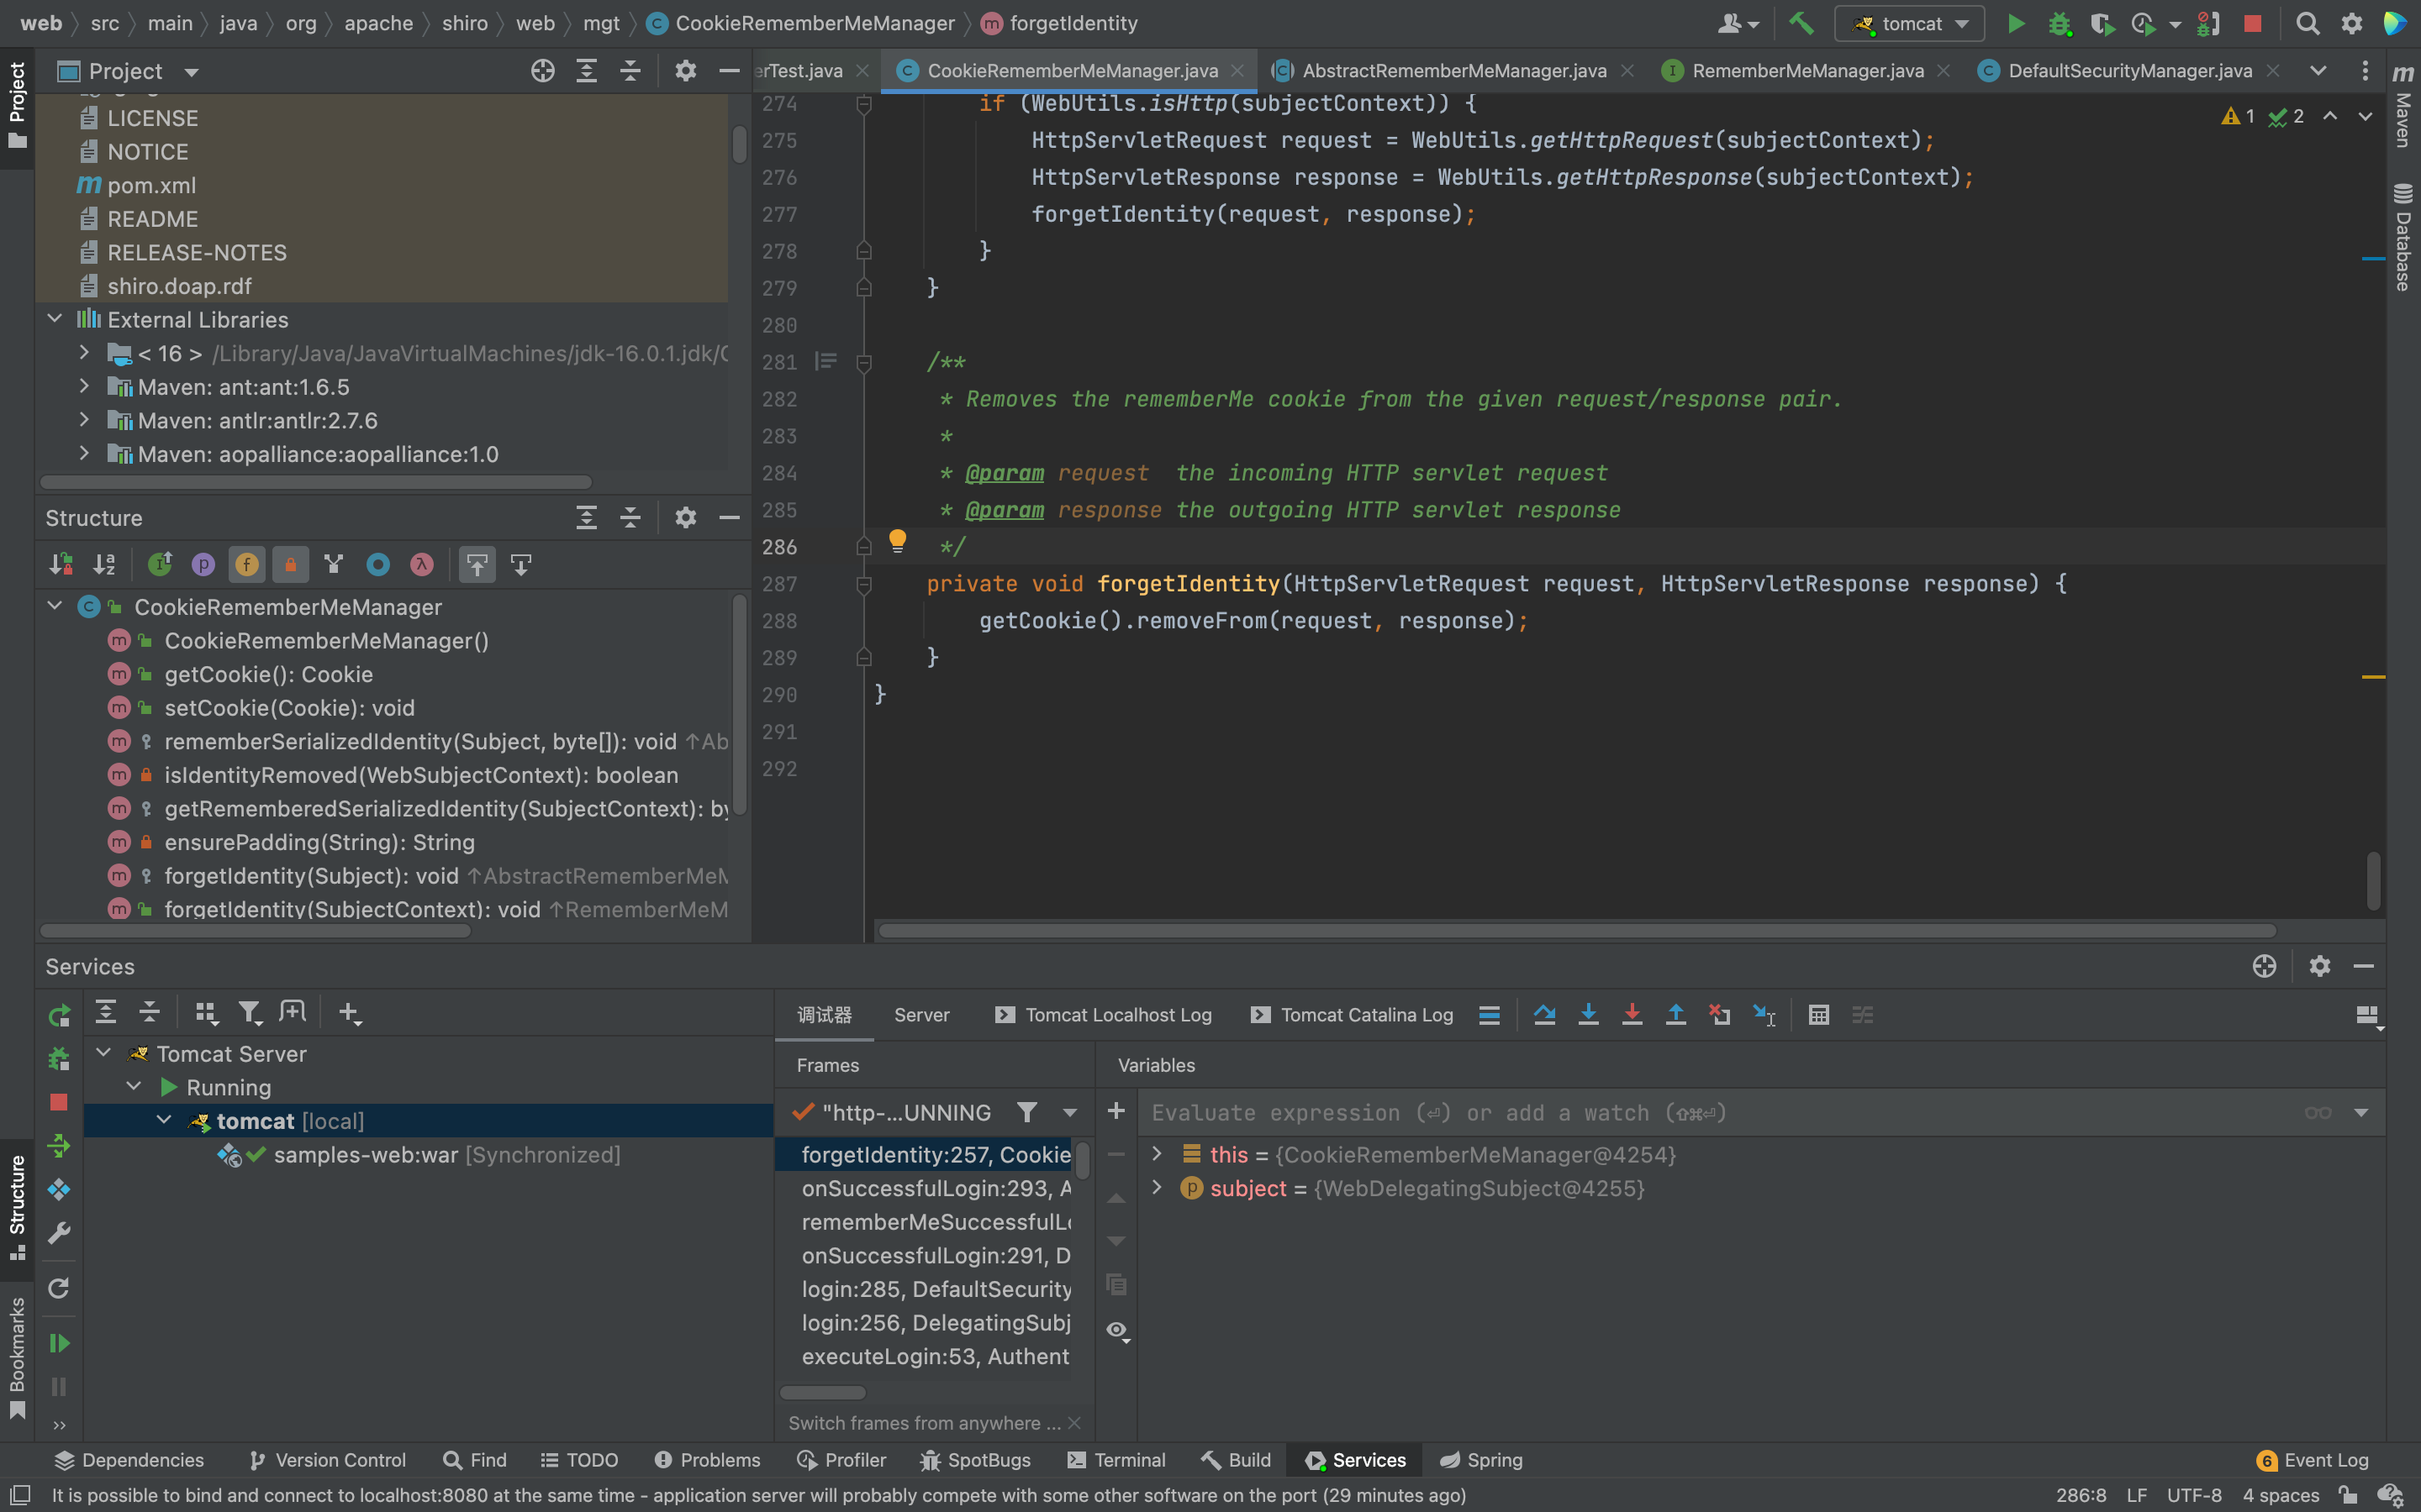Open Server tab in debugger
2421x1512 pixels.
(921, 1015)
